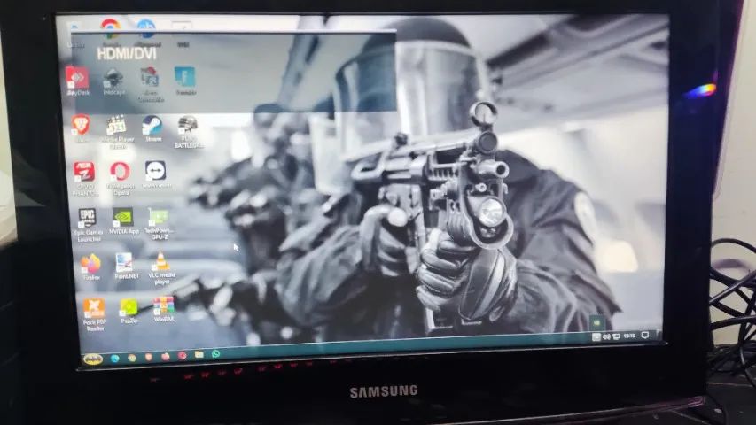
Task: Click the Batman logo Start button
Action: click(x=92, y=359)
